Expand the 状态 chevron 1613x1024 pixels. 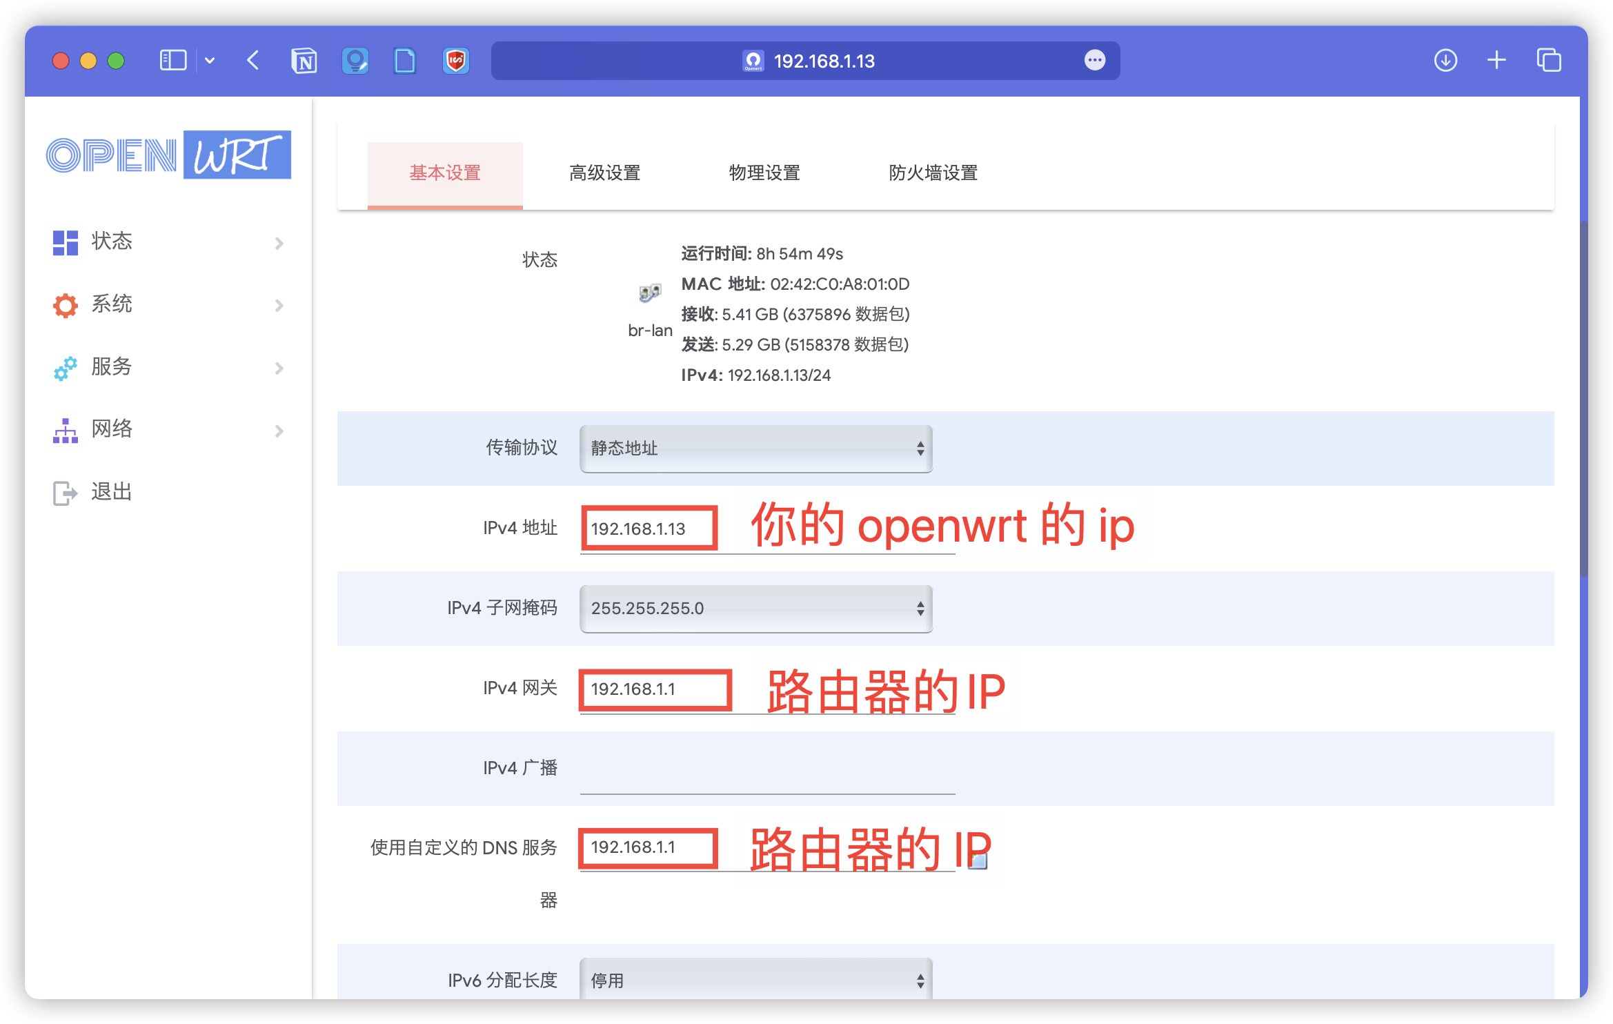pos(279,243)
